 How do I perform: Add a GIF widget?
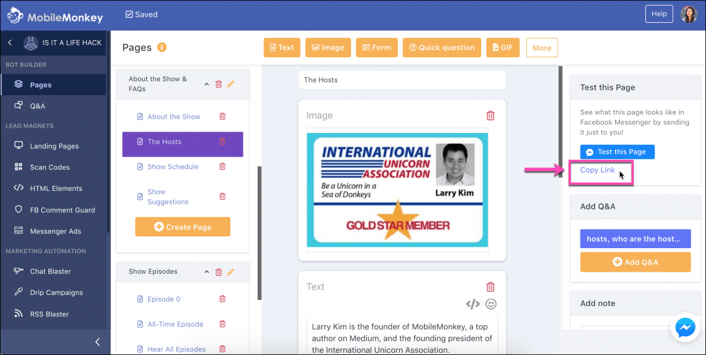tap(503, 48)
